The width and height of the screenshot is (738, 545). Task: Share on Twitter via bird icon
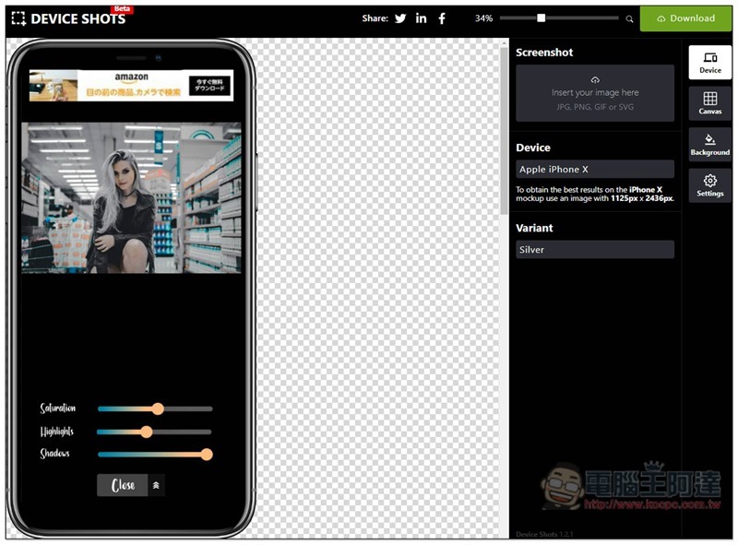(x=400, y=18)
